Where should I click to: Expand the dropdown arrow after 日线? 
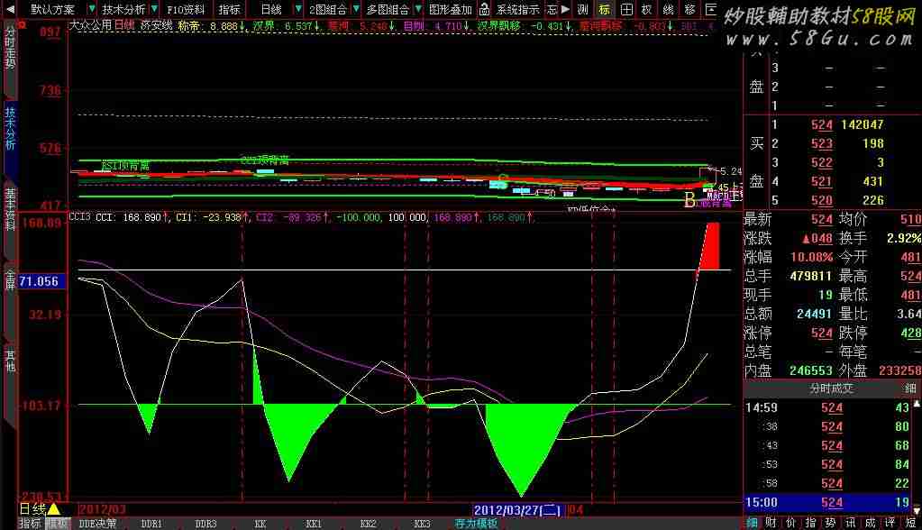(x=298, y=9)
